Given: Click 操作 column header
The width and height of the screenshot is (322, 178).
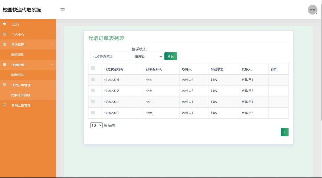Looking at the screenshot, I should (x=274, y=69).
